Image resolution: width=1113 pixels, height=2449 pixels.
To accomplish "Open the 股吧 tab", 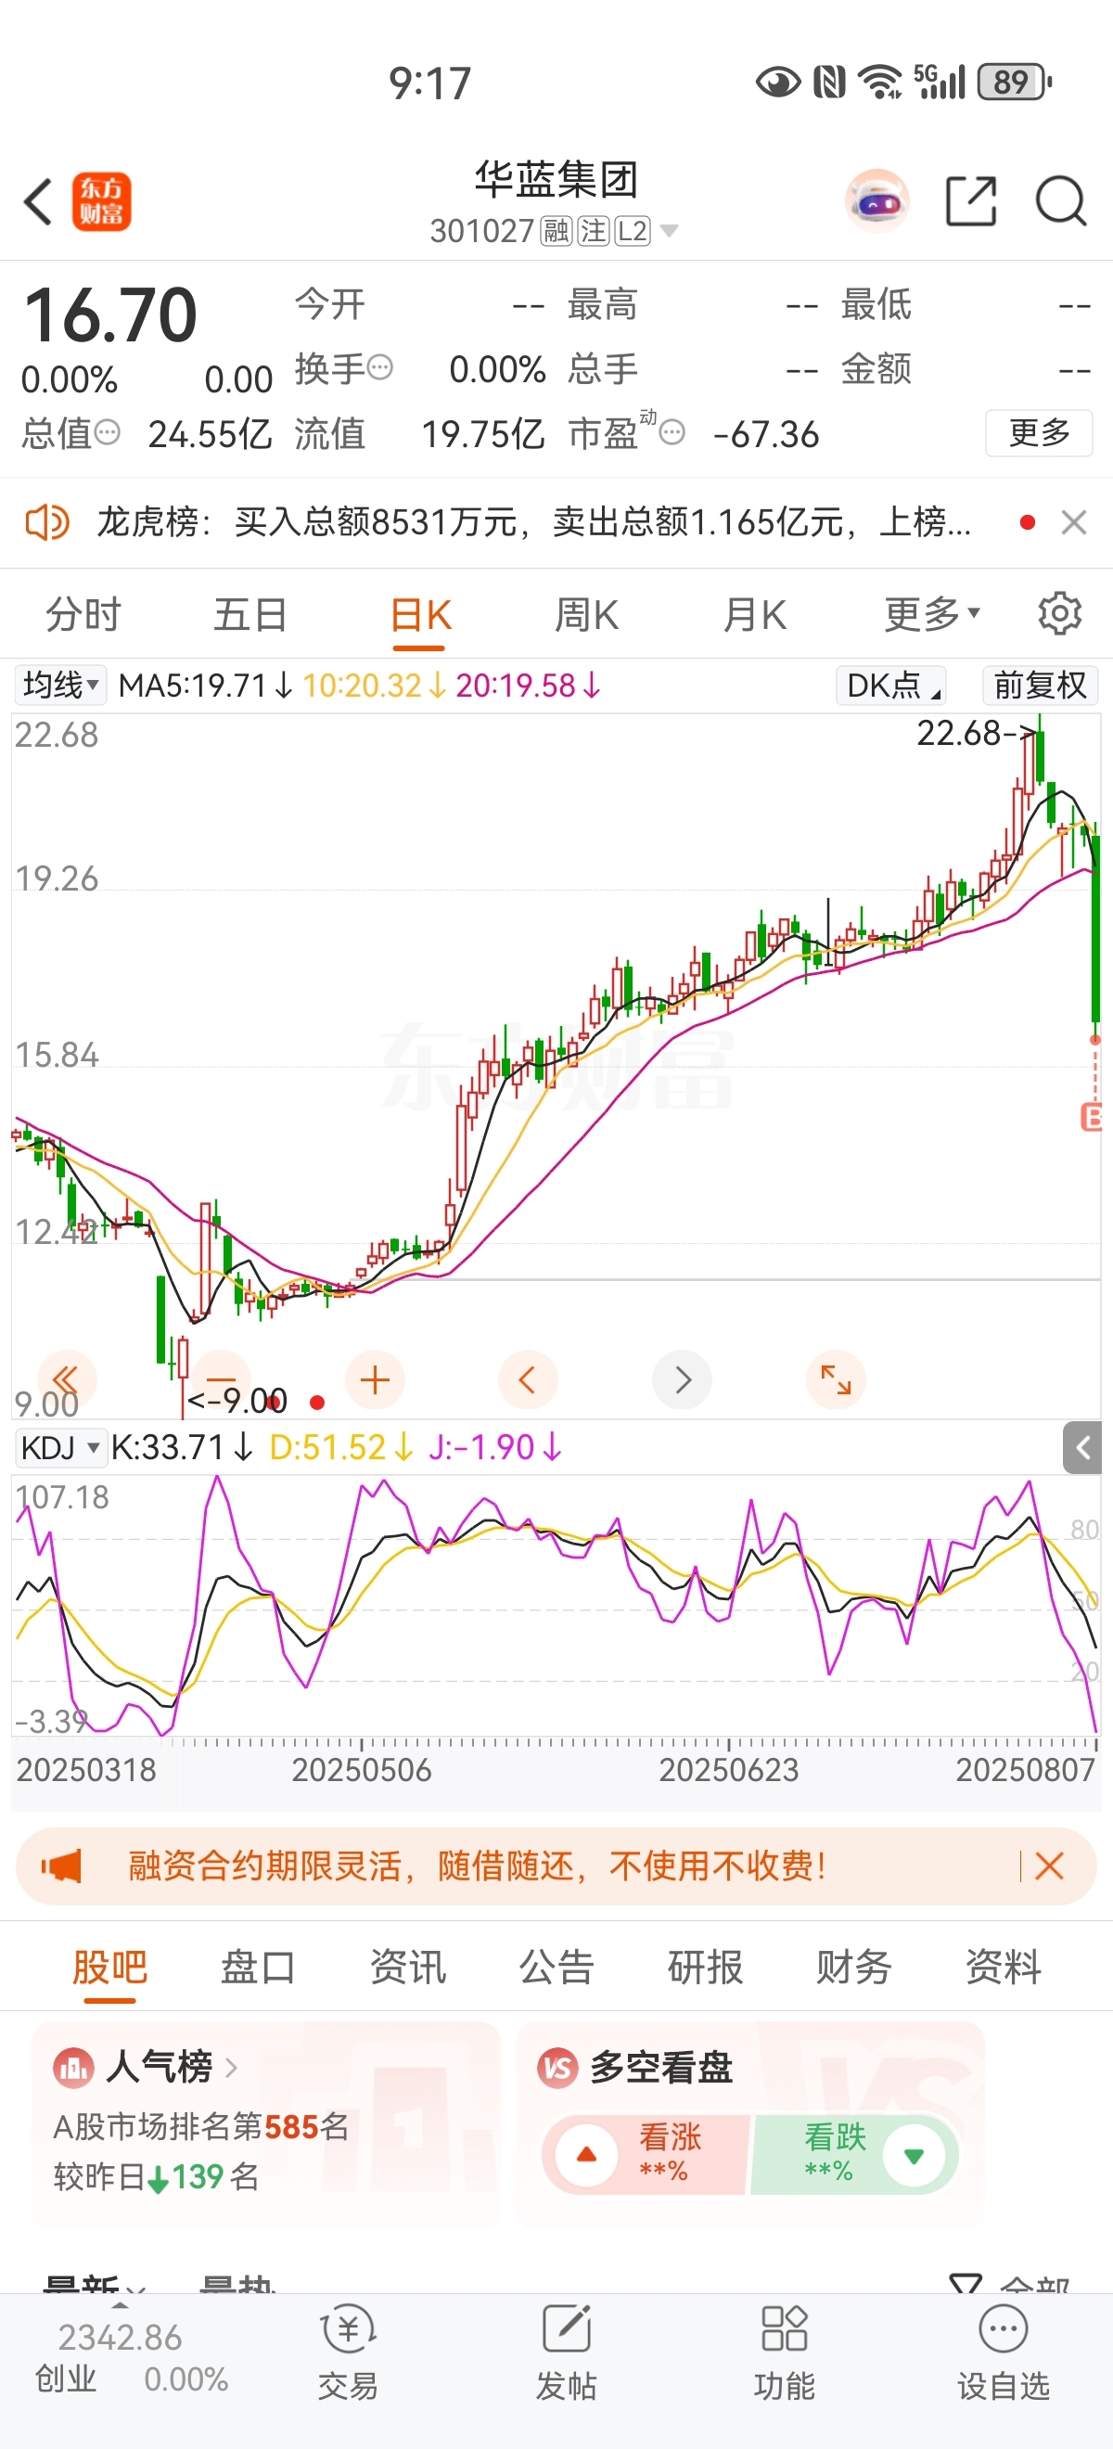I will coord(110,1966).
